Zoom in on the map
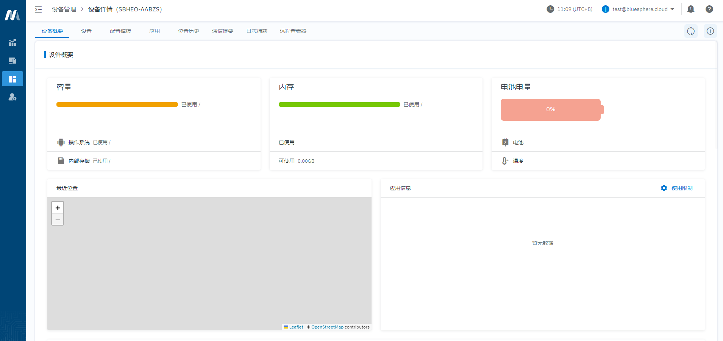The width and height of the screenshot is (723, 341). point(58,208)
